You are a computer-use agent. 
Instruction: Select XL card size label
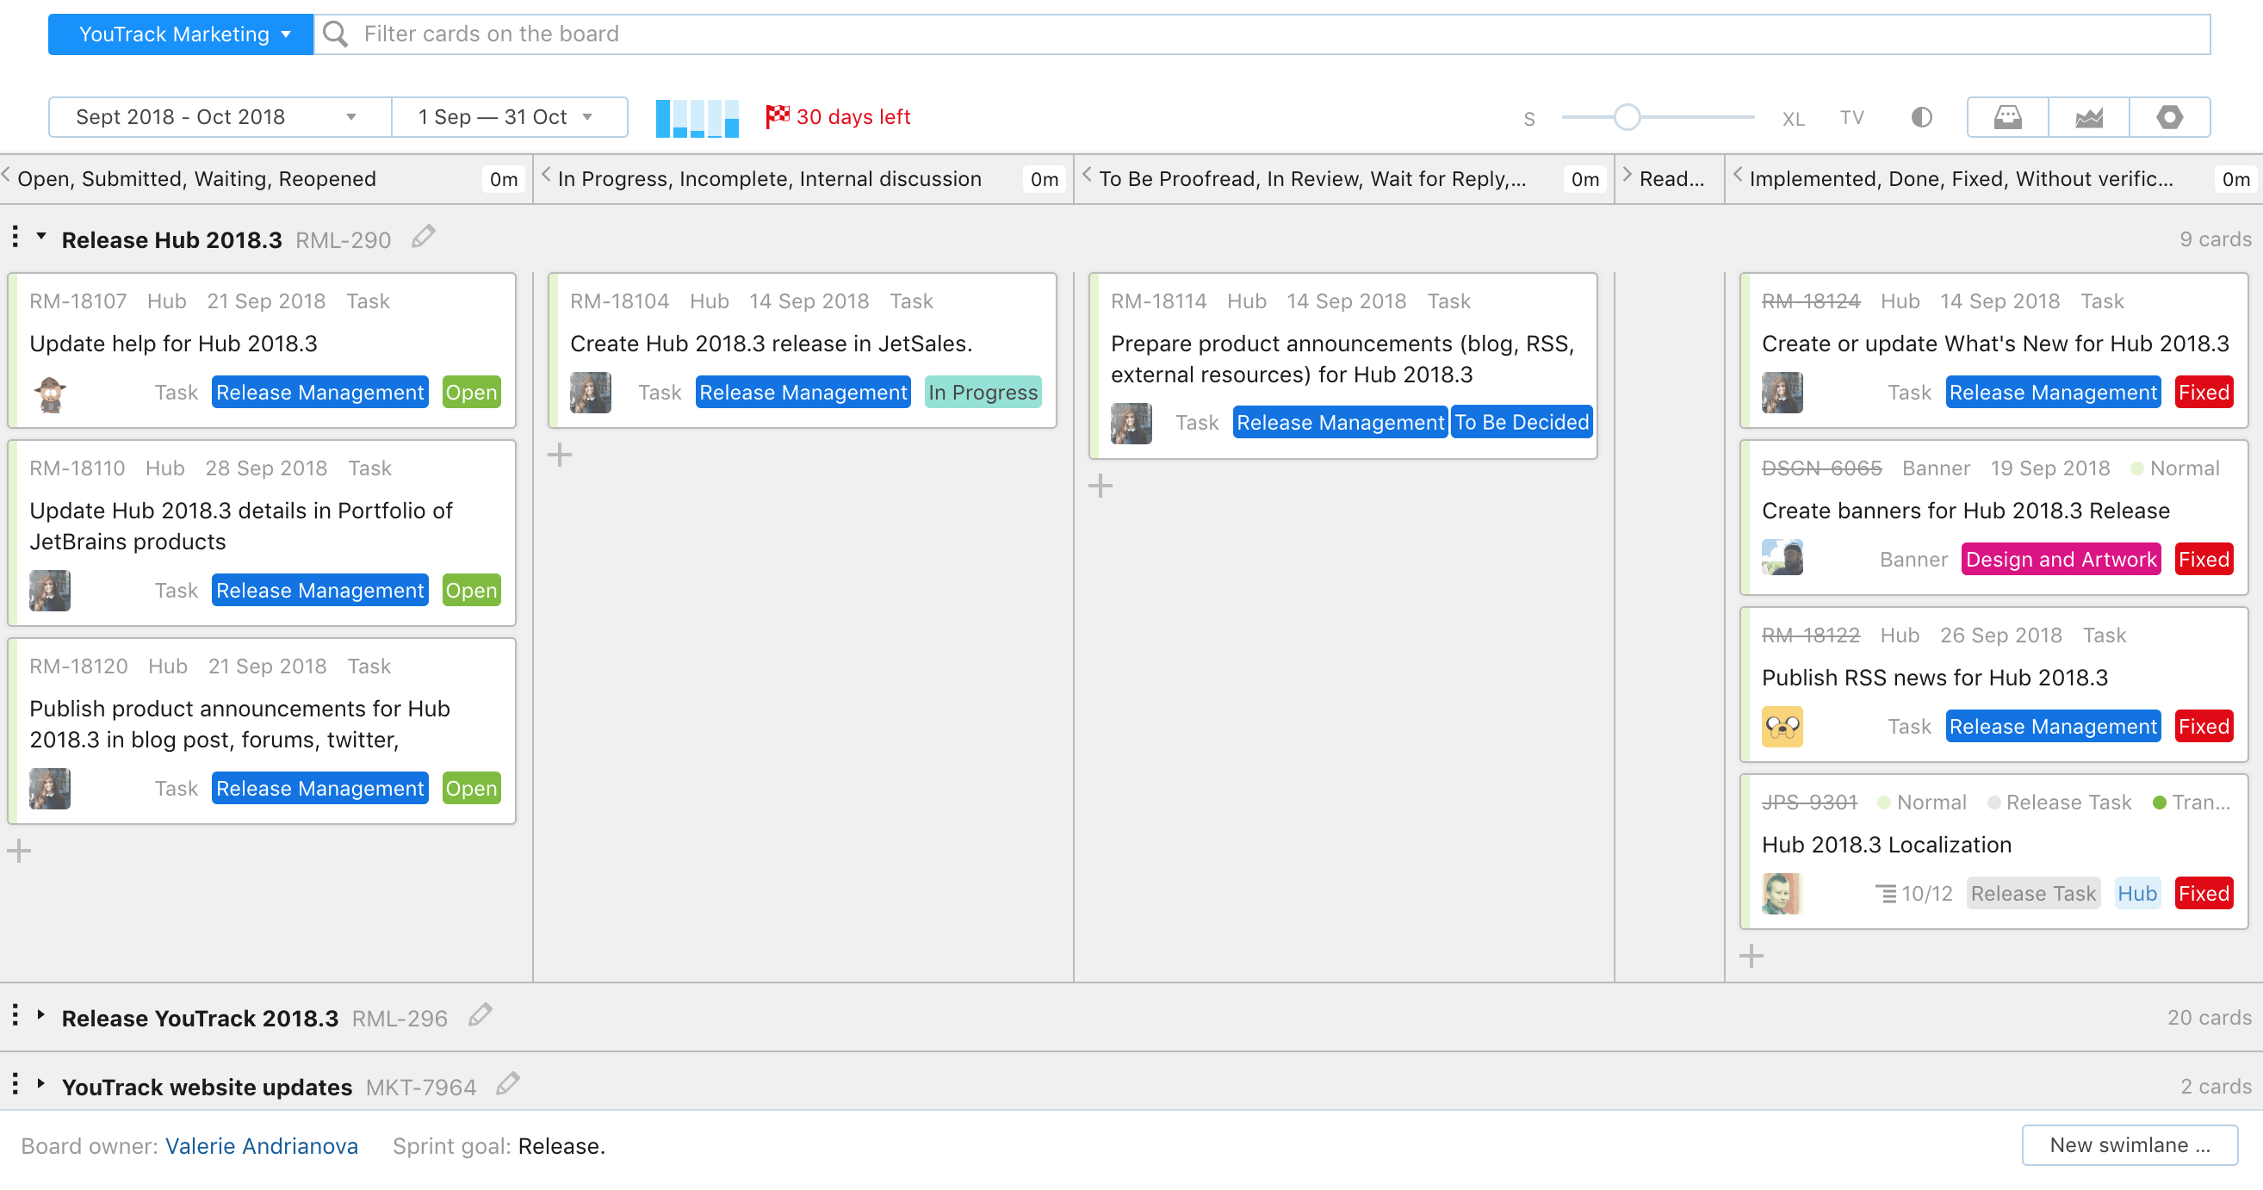coord(1793,118)
